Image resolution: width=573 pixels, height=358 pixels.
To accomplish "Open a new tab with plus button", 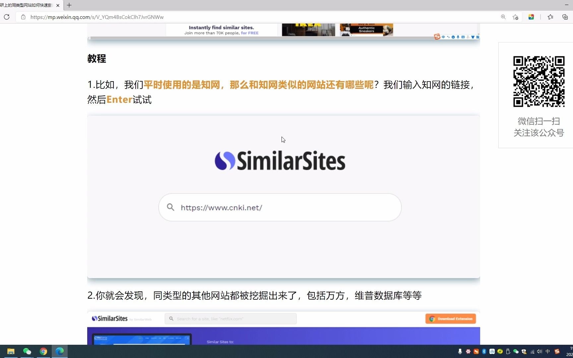I will [x=69, y=5].
